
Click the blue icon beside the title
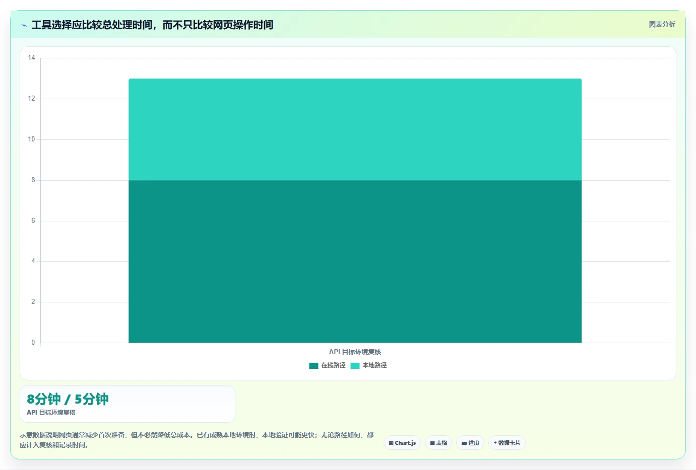click(x=24, y=25)
